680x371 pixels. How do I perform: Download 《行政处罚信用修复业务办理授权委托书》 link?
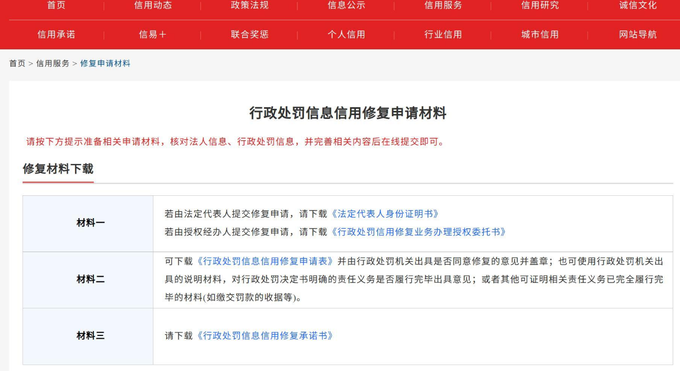click(x=418, y=232)
